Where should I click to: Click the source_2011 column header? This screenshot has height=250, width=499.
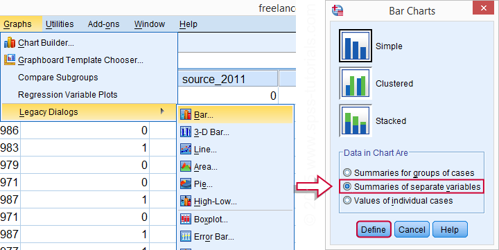coord(228,79)
